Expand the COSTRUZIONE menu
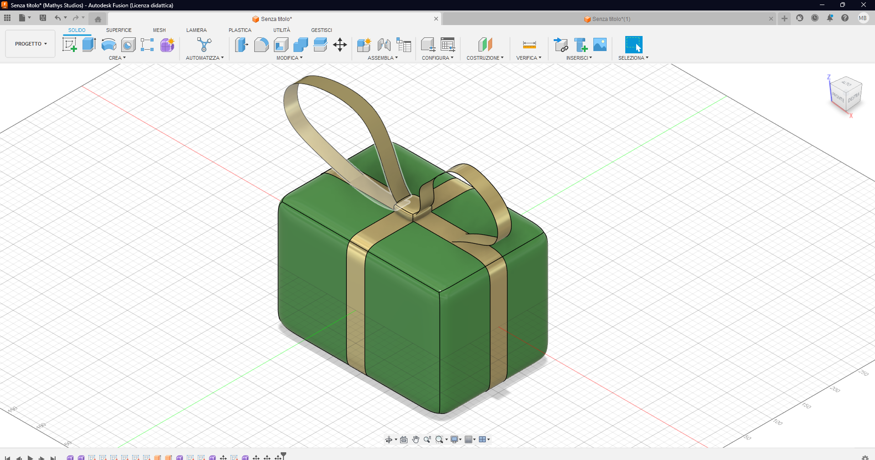This screenshot has width=875, height=460. point(485,58)
